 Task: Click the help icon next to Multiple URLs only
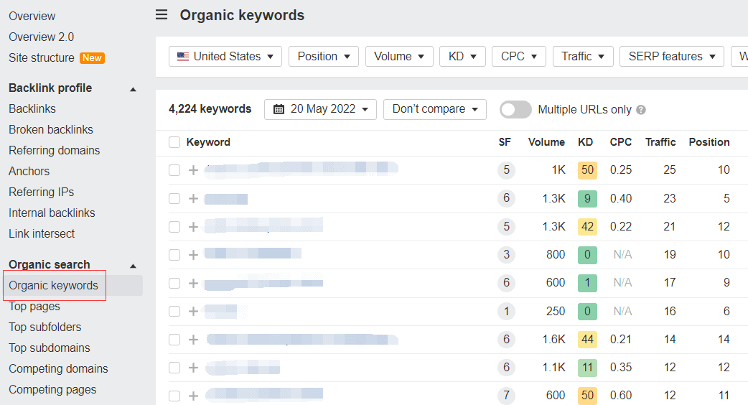(641, 110)
